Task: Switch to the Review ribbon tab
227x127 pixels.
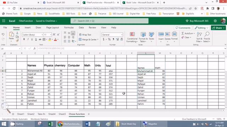Action: (x=92, y=28)
